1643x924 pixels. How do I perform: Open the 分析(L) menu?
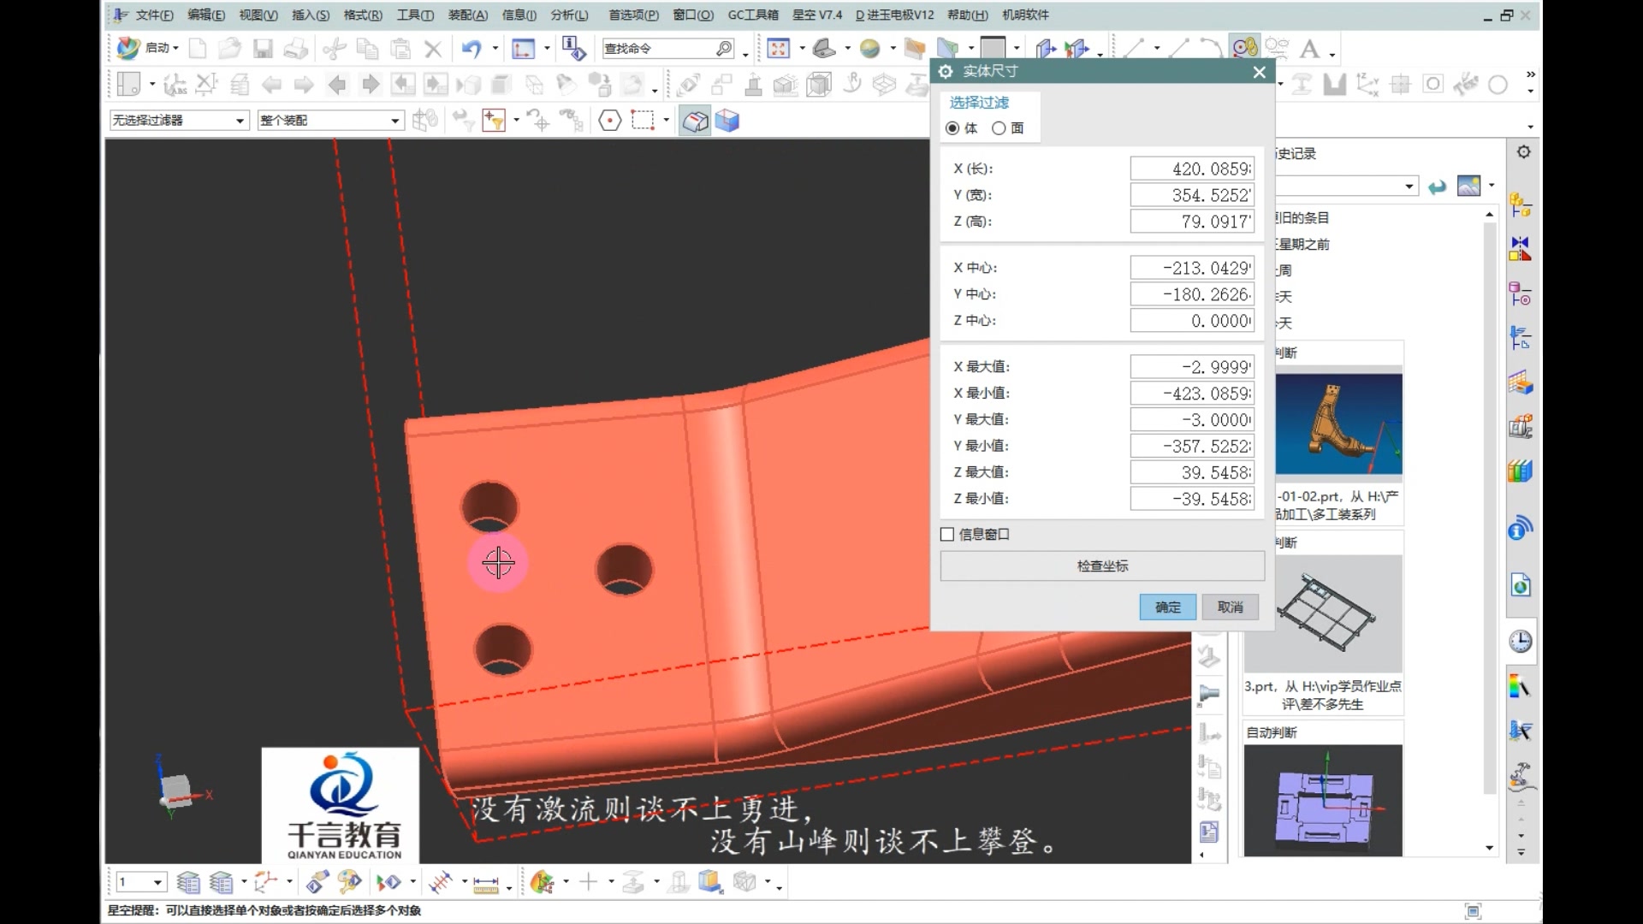coord(569,15)
